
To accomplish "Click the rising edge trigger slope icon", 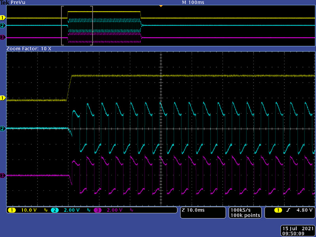I will 288,210.
